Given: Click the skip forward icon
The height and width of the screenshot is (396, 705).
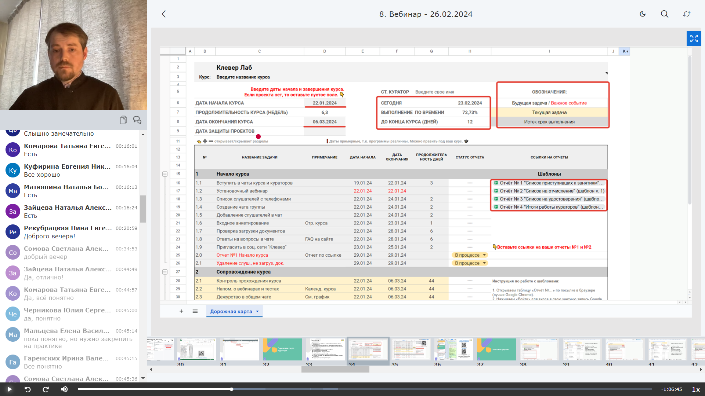Looking at the screenshot, I should pyautogui.click(x=46, y=389).
